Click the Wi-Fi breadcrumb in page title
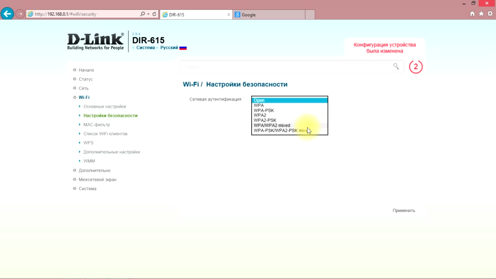Viewport: 496px width, 279px height. click(191, 84)
